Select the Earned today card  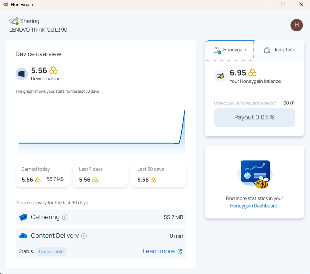[42, 175]
